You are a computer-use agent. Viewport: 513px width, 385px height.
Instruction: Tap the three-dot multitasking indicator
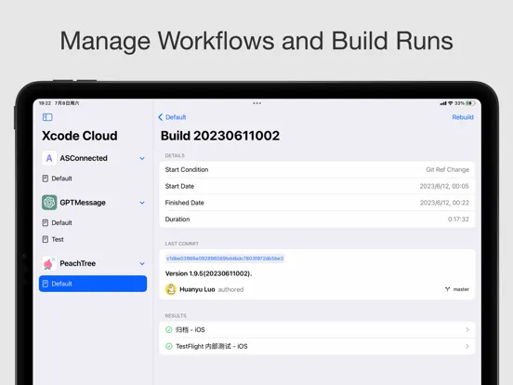(256, 103)
